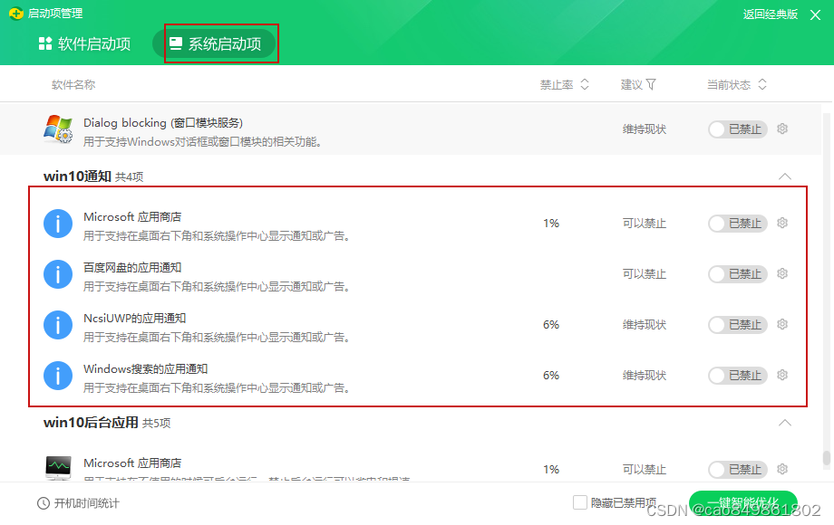
Task: Toggle the 百度网盘的应用通知 switch
Action: click(737, 274)
